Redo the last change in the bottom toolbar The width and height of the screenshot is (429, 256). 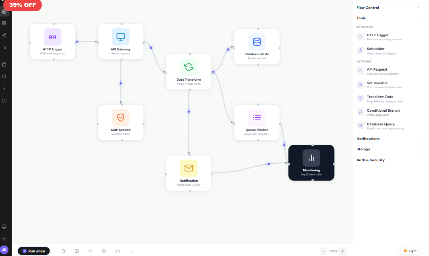tap(117, 251)
